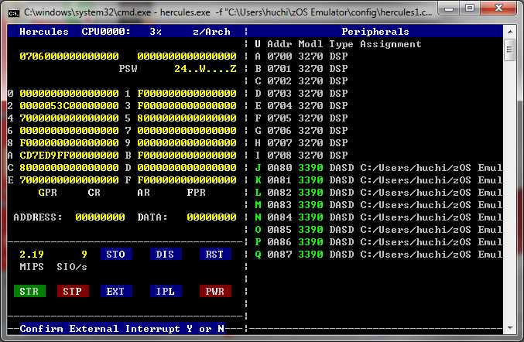
Task: Select DASD device O at 0A85
Action: coord(378,230)
